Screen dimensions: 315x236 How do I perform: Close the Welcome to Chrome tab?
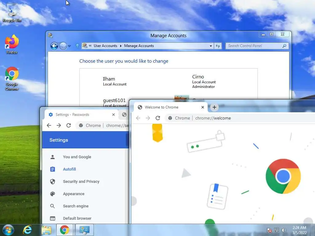tap(203, 107)
